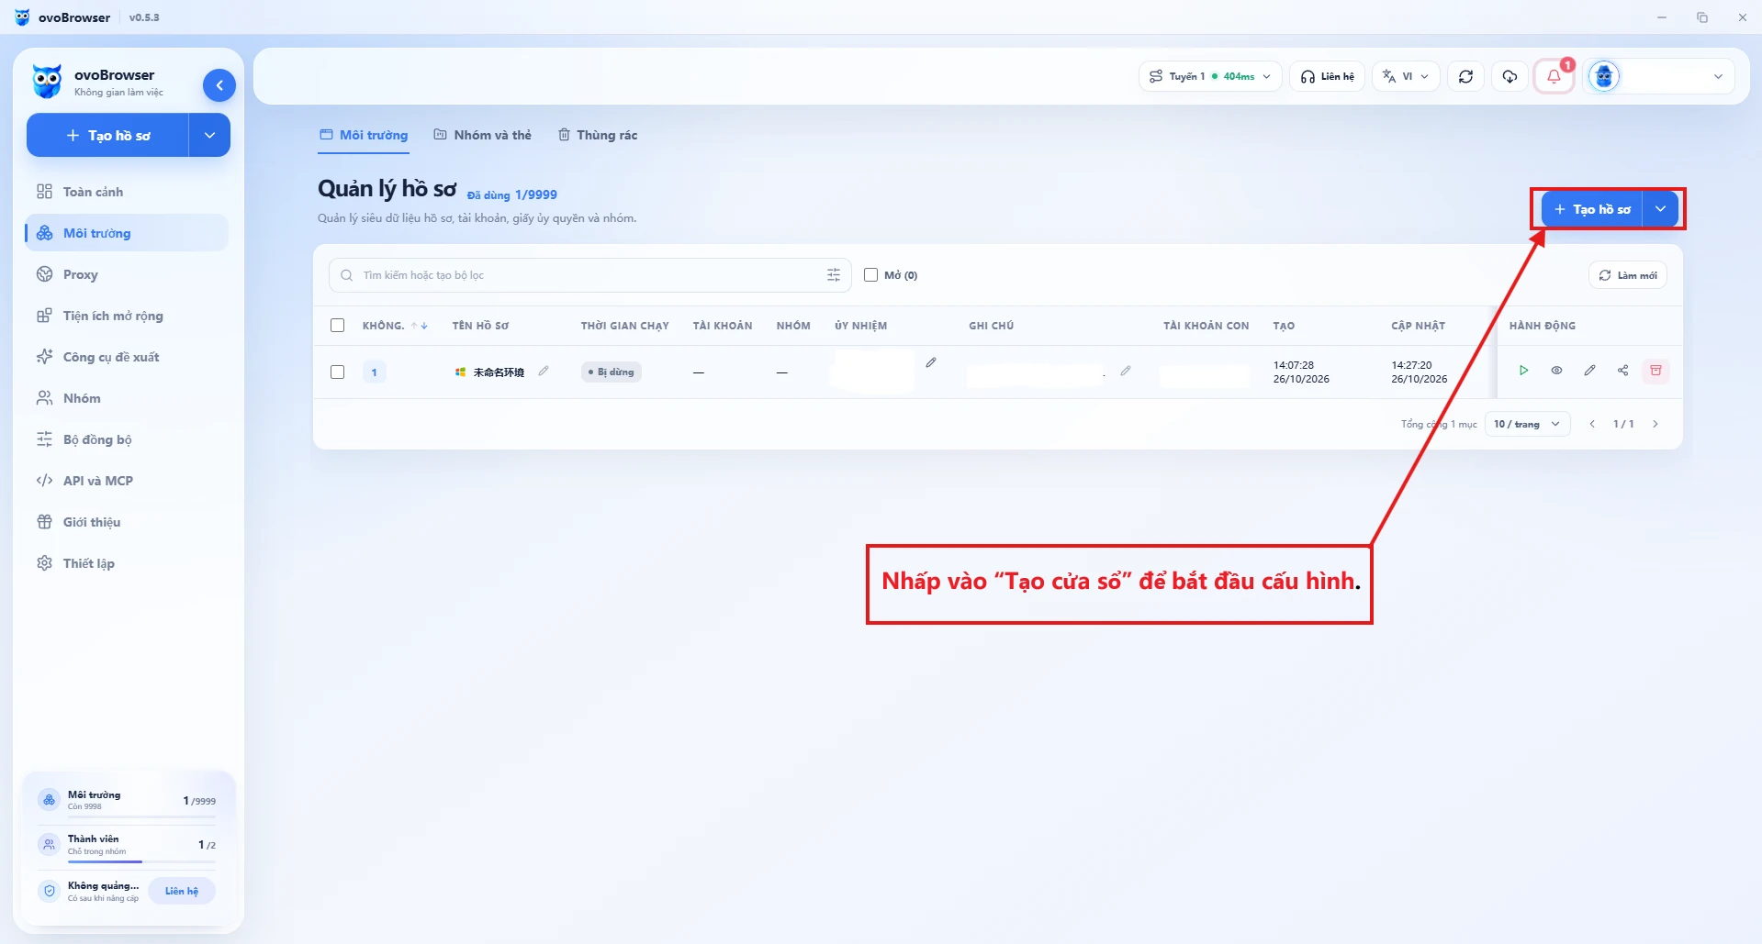Screen dimensions: 1762x944
Task: Click the TẠO column header
Action: [1284, 326]
